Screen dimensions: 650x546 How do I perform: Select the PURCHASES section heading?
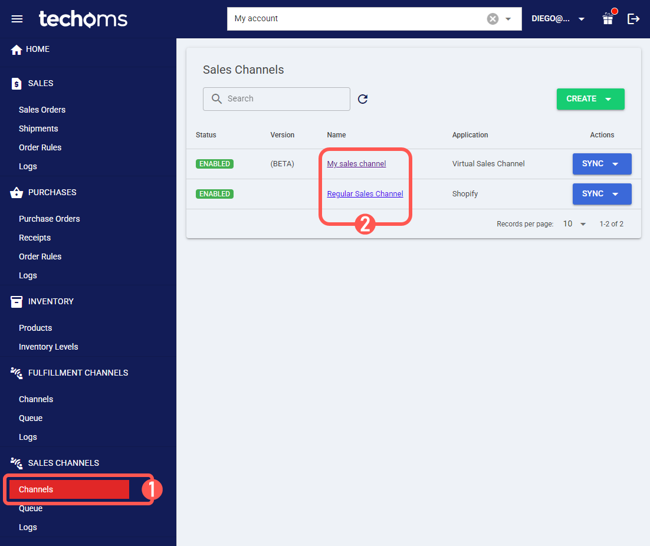[x=52, y=192]
